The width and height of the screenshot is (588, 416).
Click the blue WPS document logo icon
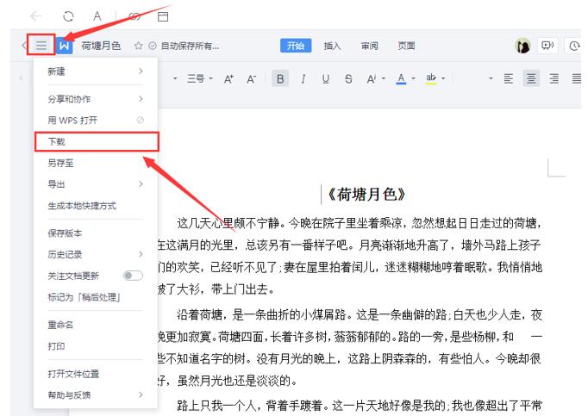pos(65,46)
